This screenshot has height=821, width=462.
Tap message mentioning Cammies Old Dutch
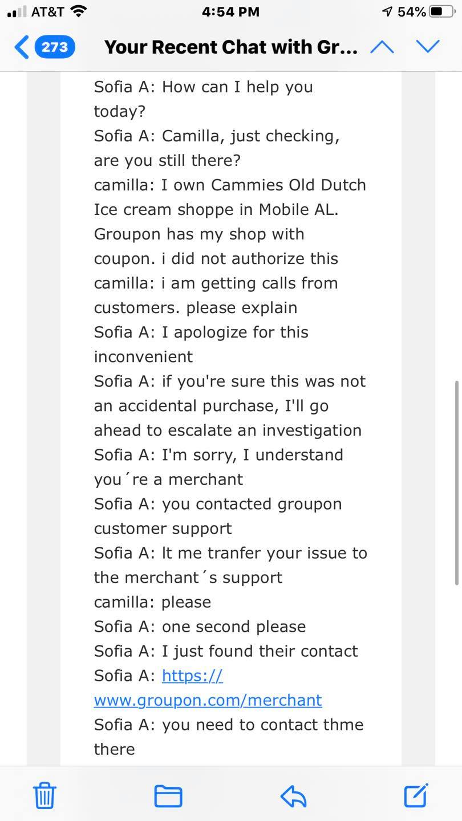[x=230, y=222]
